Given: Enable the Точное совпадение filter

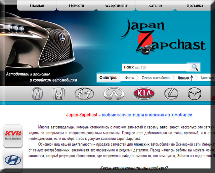Looking at the screenshot, I should 156,78.
